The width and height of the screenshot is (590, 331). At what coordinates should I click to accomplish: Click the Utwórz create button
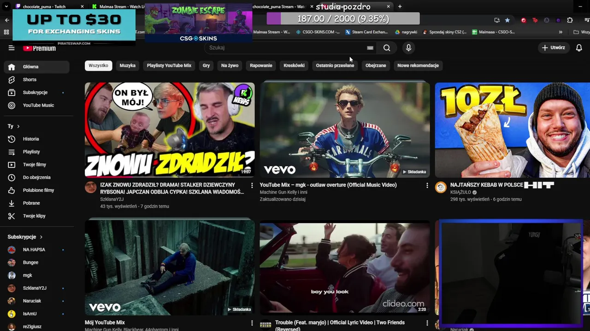(x=553, y=48)
